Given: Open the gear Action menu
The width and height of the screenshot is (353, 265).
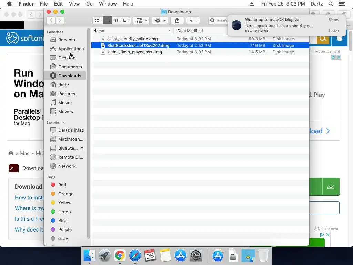Looking at the screenshot, I should pyautogui.click(x=160, y=20).
